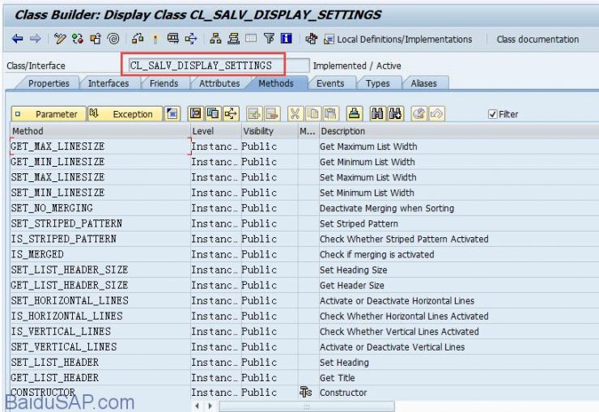Click the Exception button

tap(122, 114)
